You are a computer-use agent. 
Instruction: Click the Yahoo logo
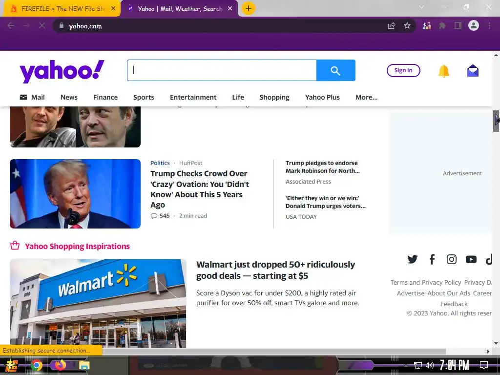62,71
